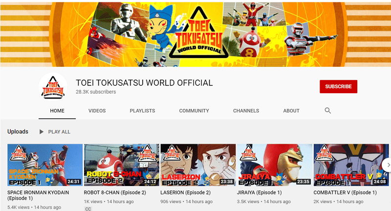391x211 pixels.
Task: Click the 906 views text
Action: pyautogui.click(x=171, y=202)
